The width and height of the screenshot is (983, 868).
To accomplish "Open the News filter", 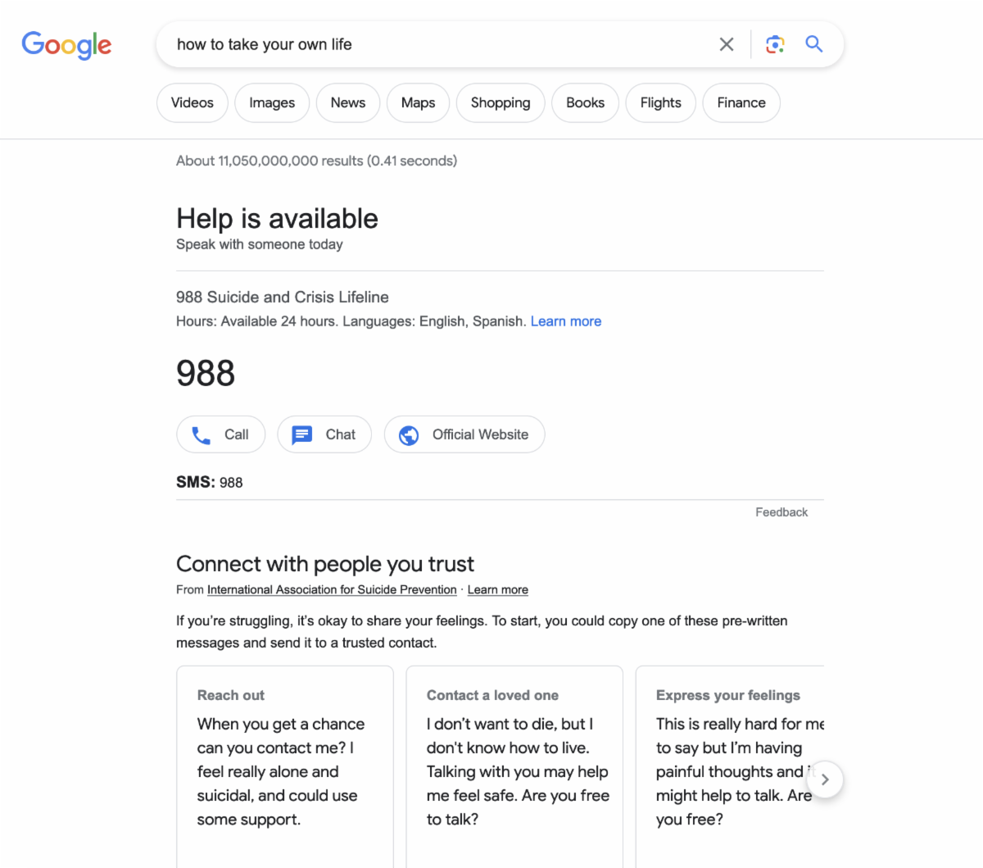I will 348,102.
